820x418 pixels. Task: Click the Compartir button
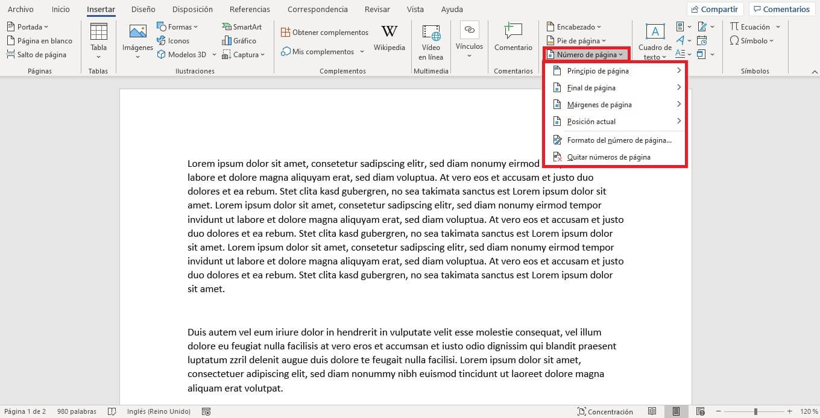pos(714,9)
